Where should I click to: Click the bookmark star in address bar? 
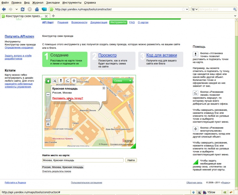(x=183, y=9)
